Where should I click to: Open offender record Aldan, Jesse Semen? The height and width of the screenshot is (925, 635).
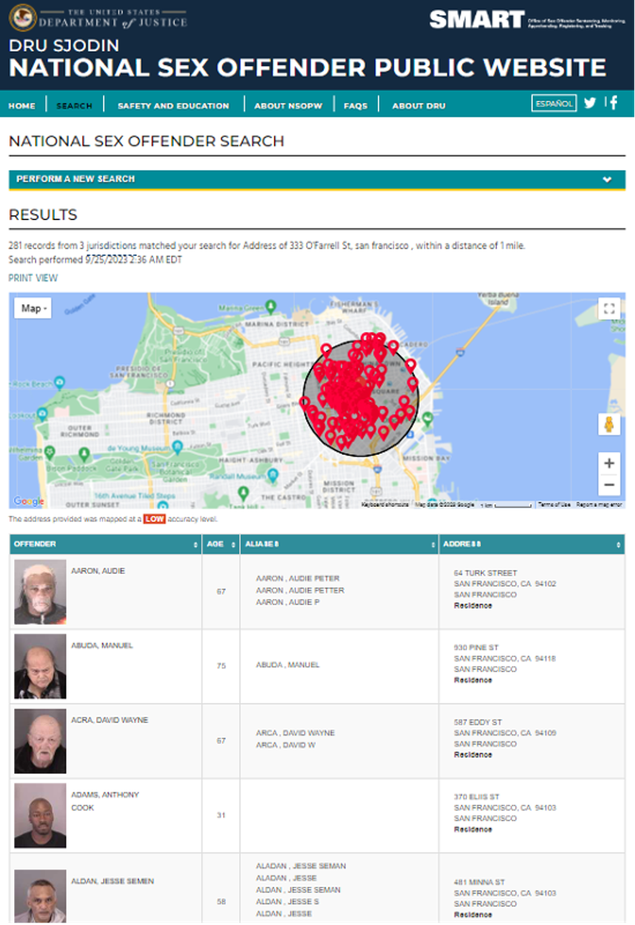pyautogui.click(x=113, y=881)
